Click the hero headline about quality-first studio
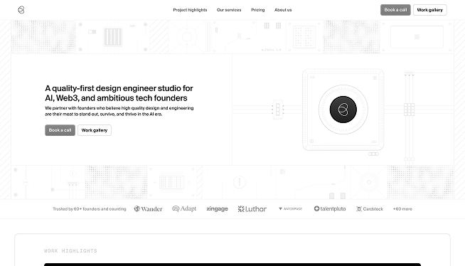 (x=119, y=93)
